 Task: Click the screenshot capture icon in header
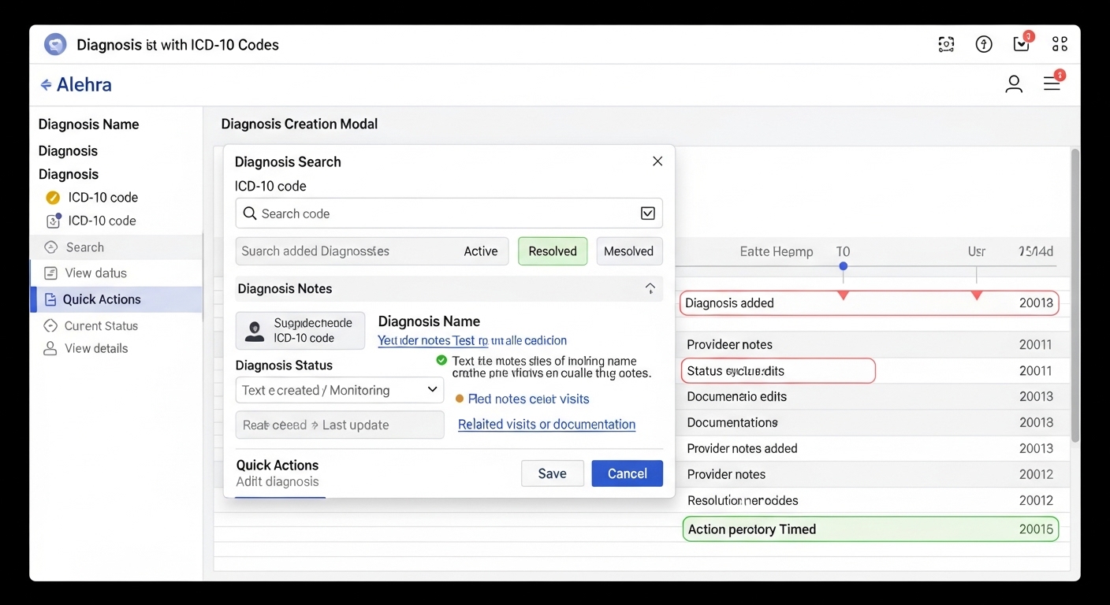(946, 45)
